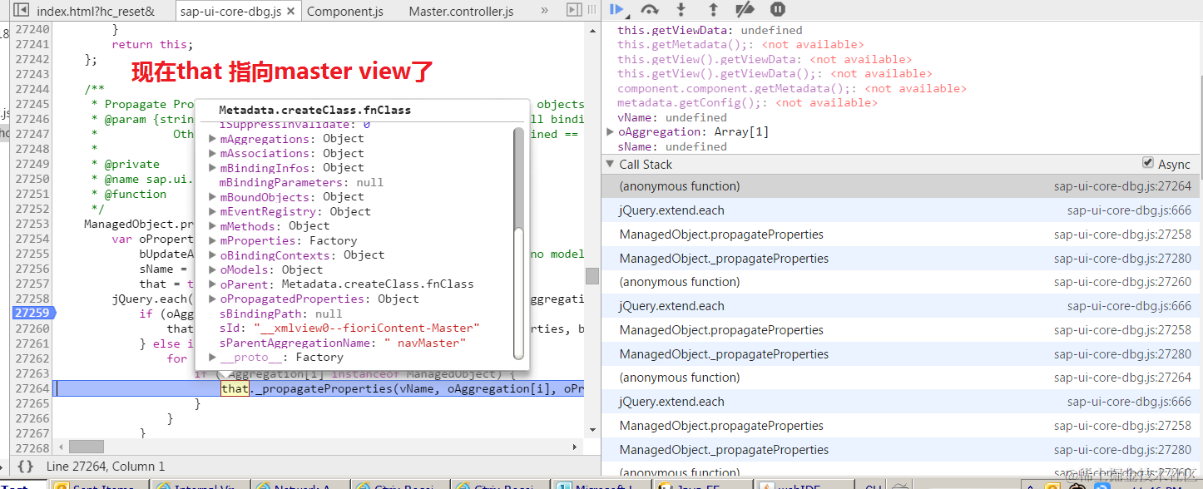The width and height of the screenshot is (1203, 489).
Task: Set breakpoint on line number 27253
Action: [x=32, y=224]
